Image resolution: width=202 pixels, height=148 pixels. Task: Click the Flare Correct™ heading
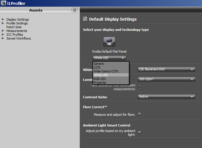click(x=95, y=107)
